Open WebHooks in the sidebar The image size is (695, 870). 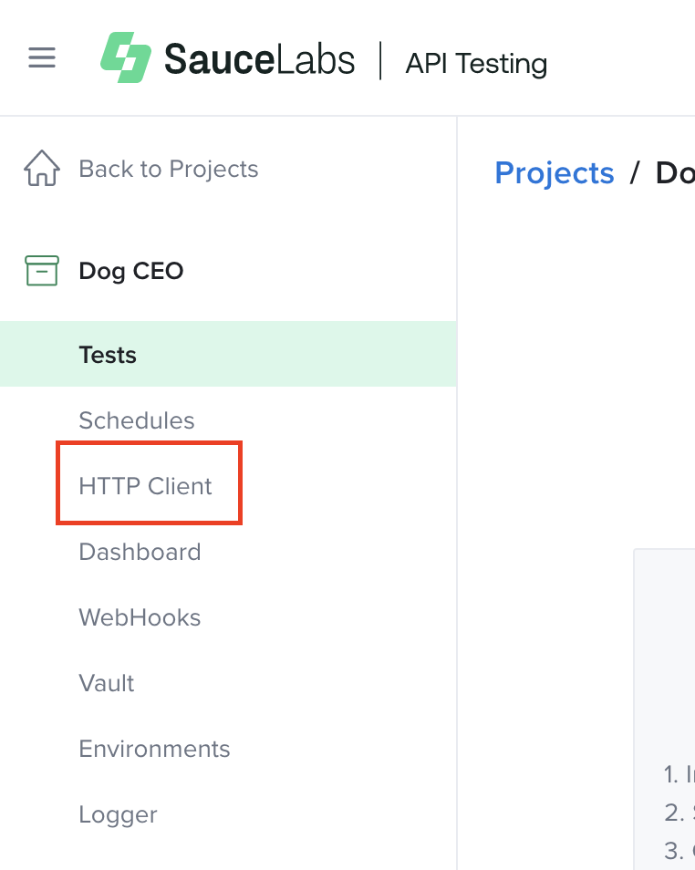140,617
